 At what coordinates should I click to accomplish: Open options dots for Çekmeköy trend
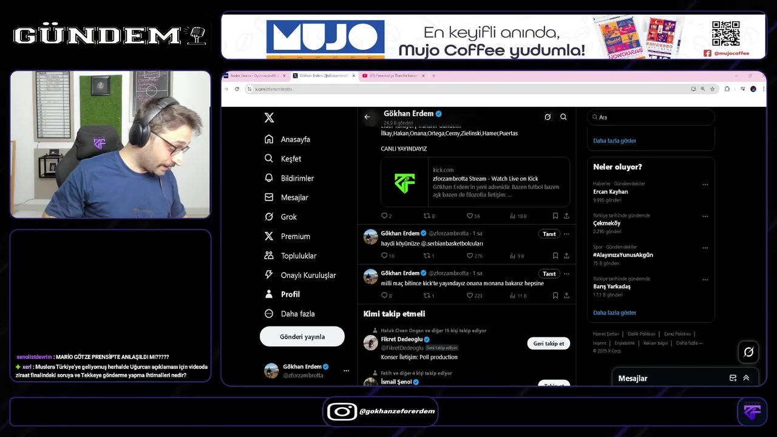705,216
